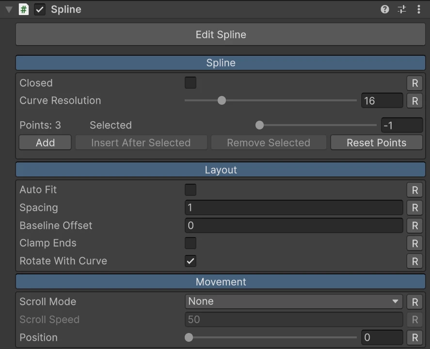This screenshot has height=349, width=430.
Task: Click the Scroll Speed field showing 50
Action: tap(294, 319)
